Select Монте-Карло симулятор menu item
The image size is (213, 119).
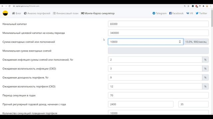[x=98, y=13]
